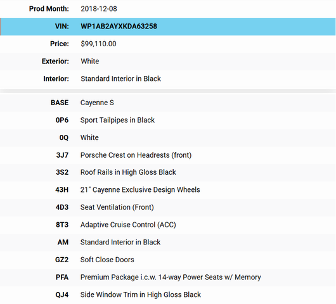Click Soft Close Doors

coord(107,260)
